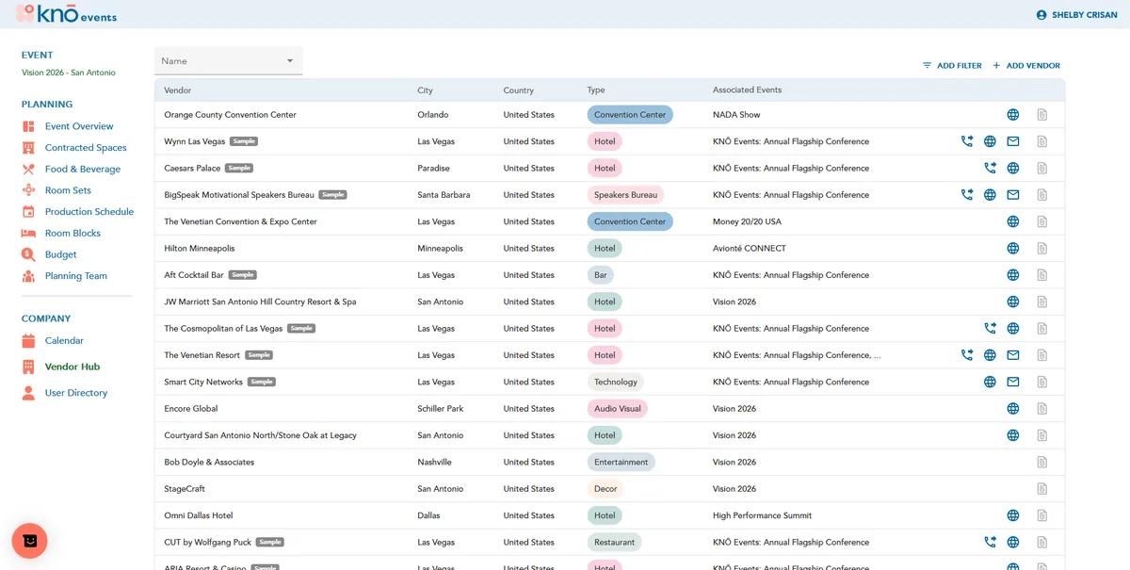Call Wynn Las Vegas via phone icon

967,141
